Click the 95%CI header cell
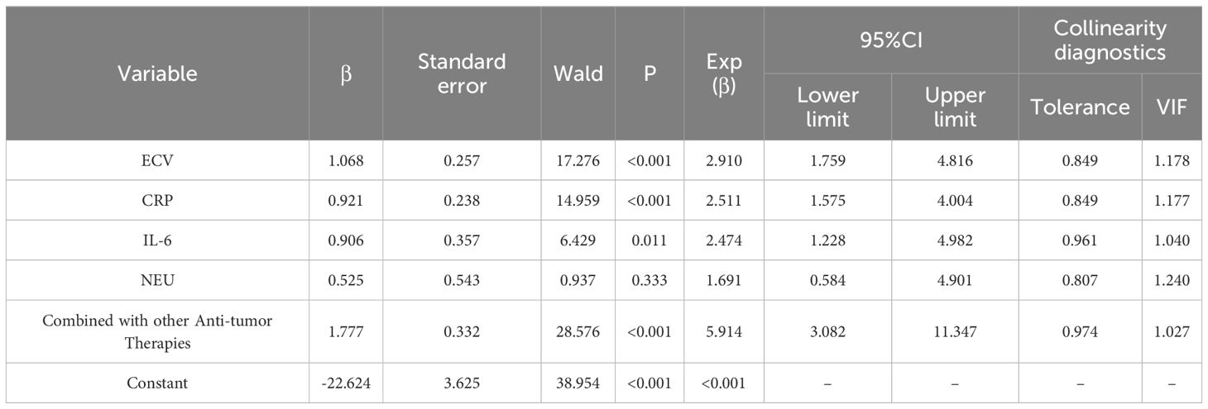 (x=890, y=40)
